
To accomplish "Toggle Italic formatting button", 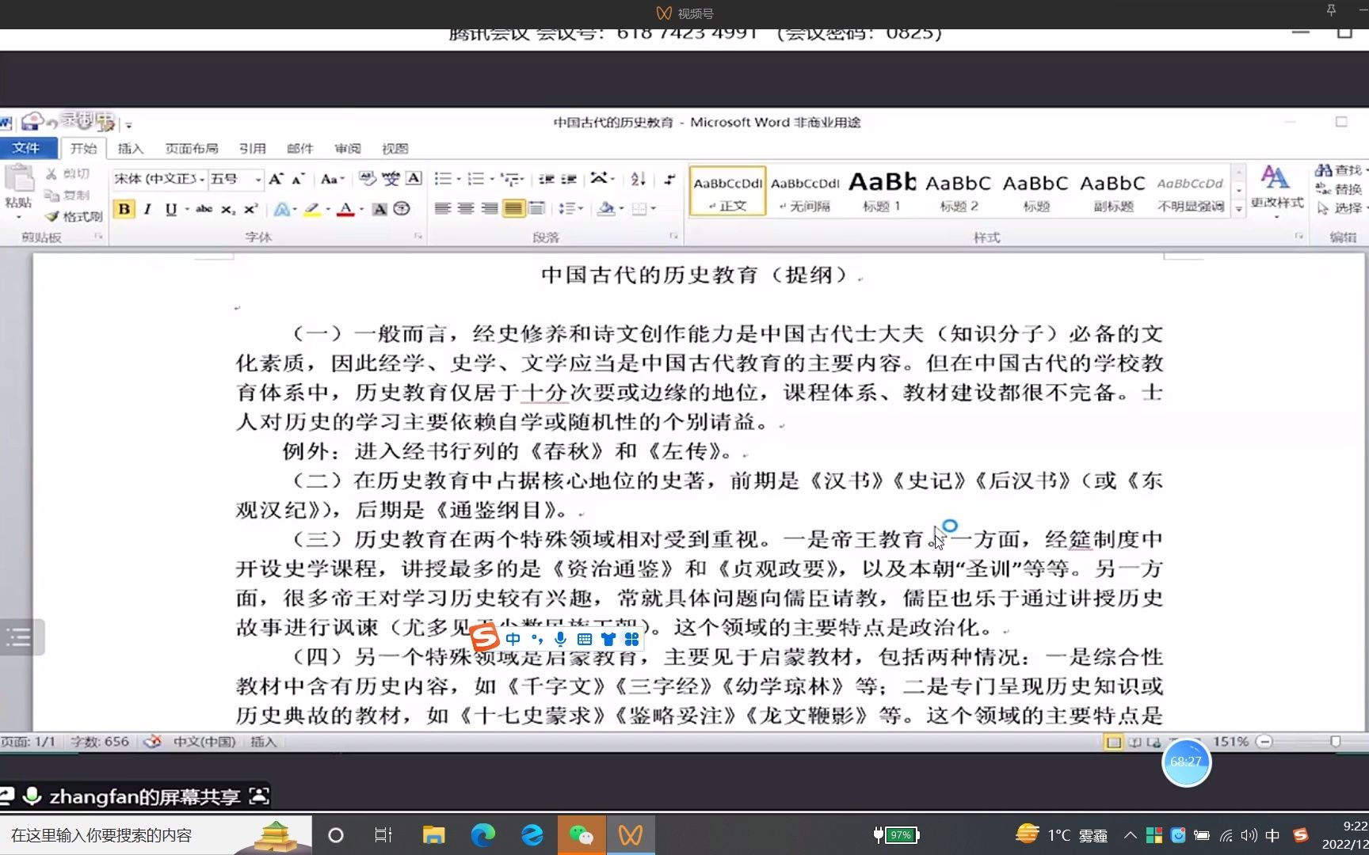I will pos(147,209).
